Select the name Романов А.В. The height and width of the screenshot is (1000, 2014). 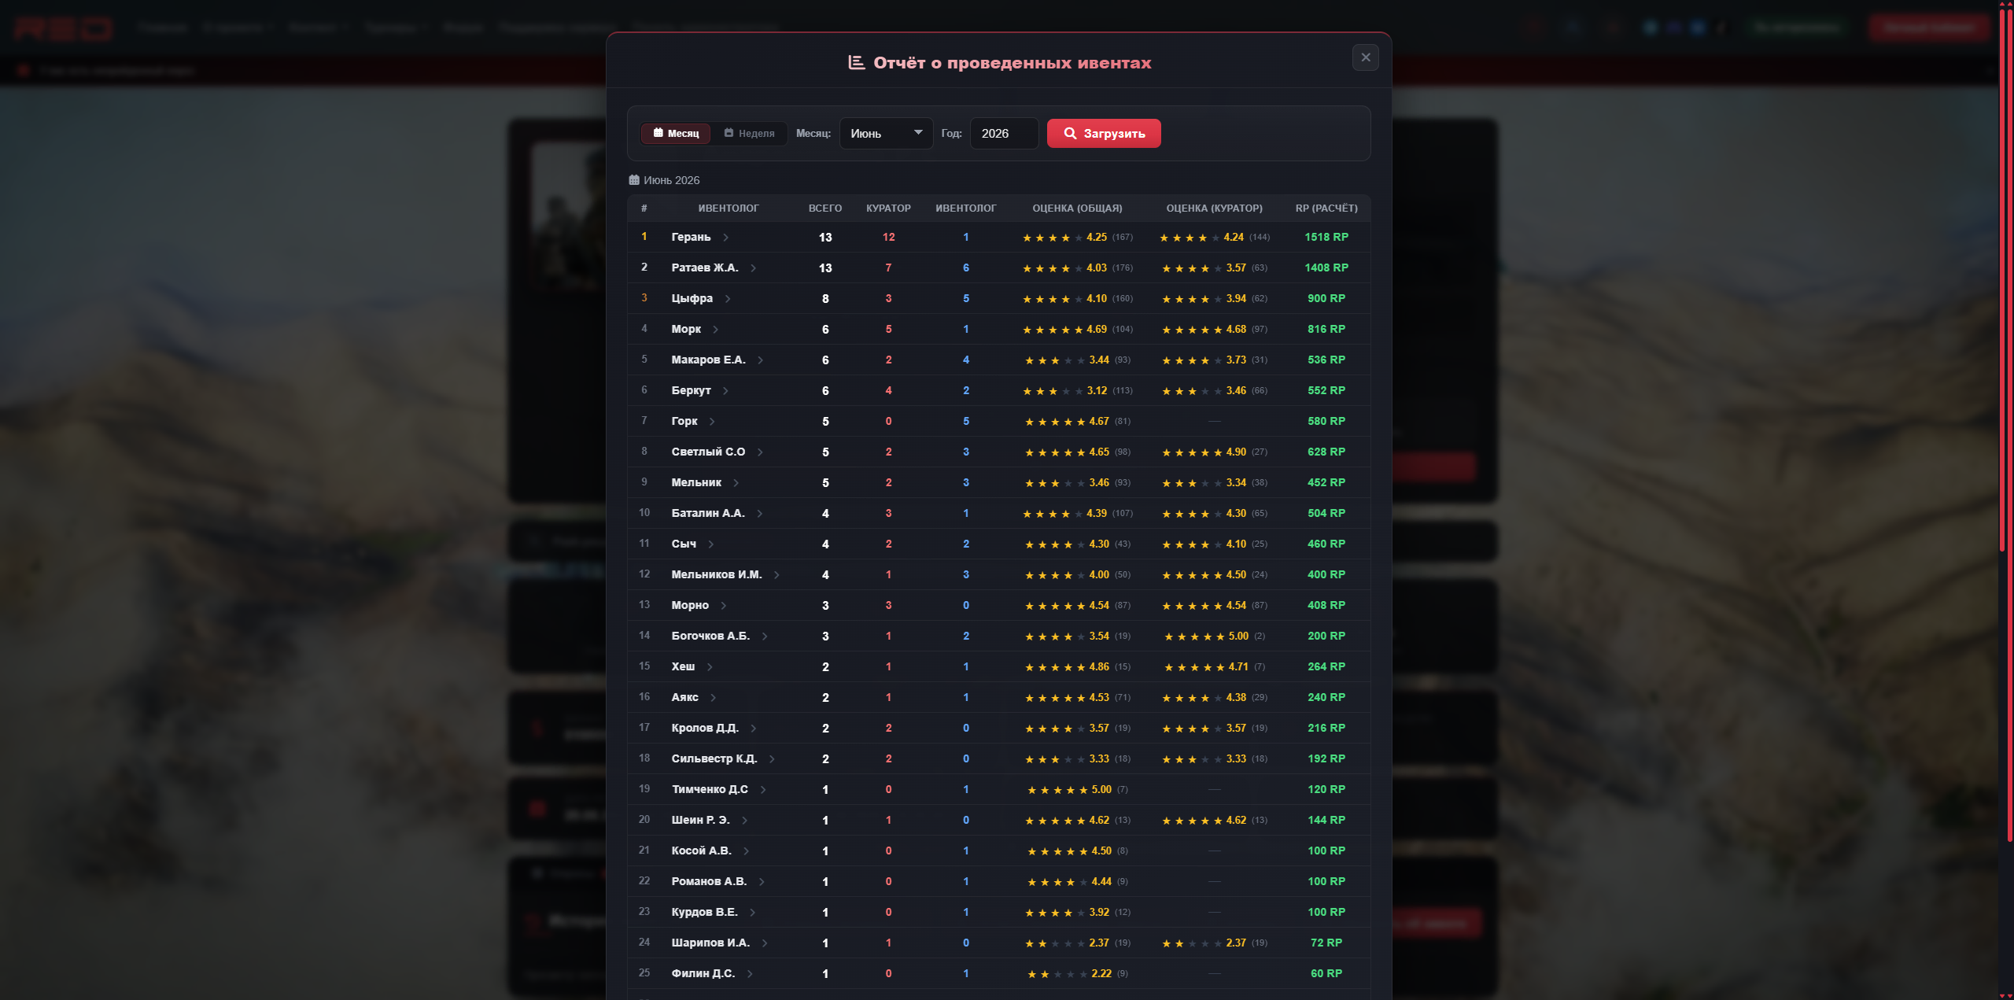(x=709, y=881)
